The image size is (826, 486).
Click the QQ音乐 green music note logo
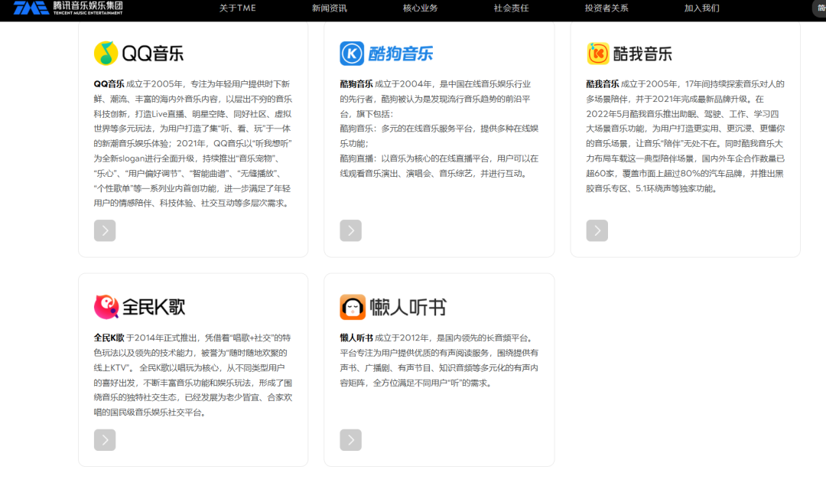pyautogui.click(x=106, y=54)
